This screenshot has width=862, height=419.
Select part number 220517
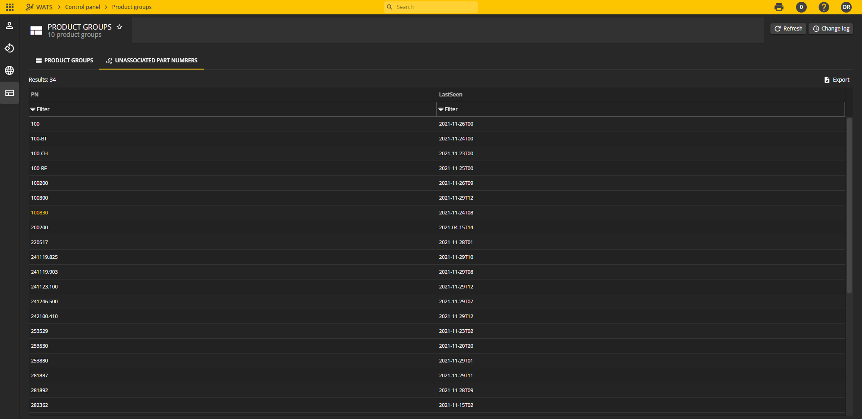click(40, 243)
